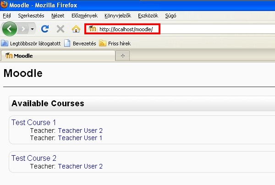Open the Nézet menu
Image resolution: width=275 pixels, height=185 pixels.
click(x=58, y=16)
